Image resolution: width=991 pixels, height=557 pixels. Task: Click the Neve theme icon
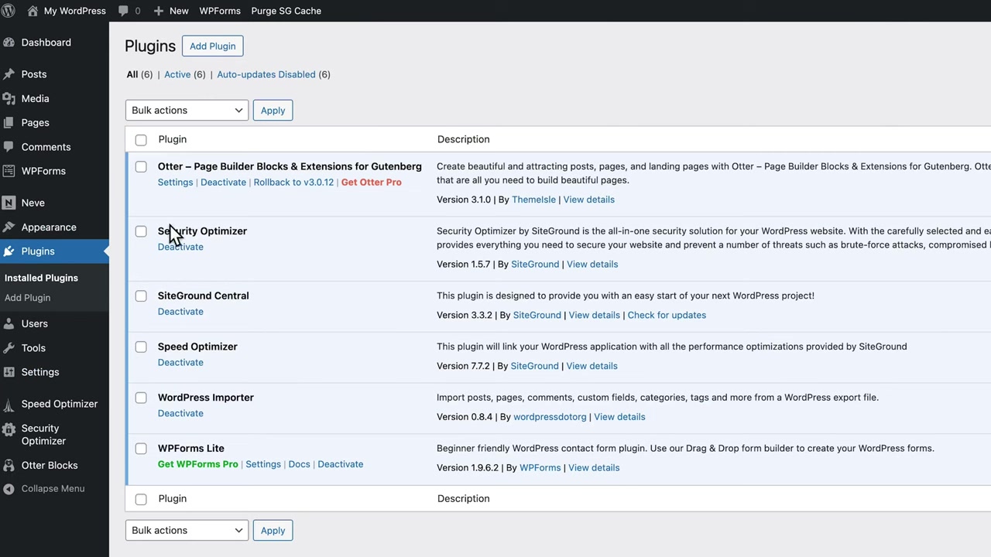point(9,203)
